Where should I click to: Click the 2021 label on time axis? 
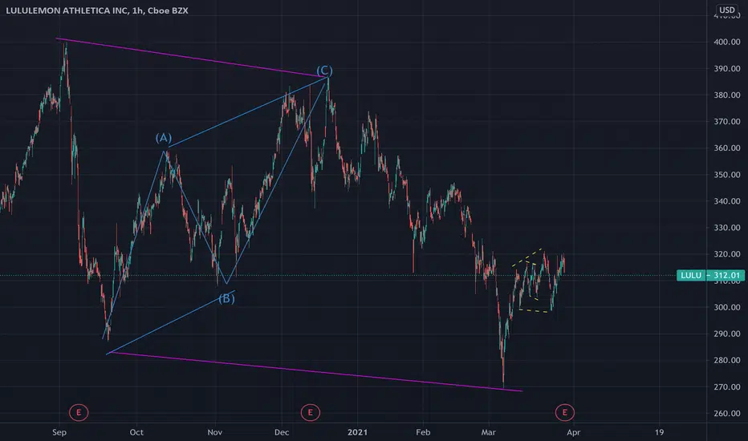tap(357, 432)
